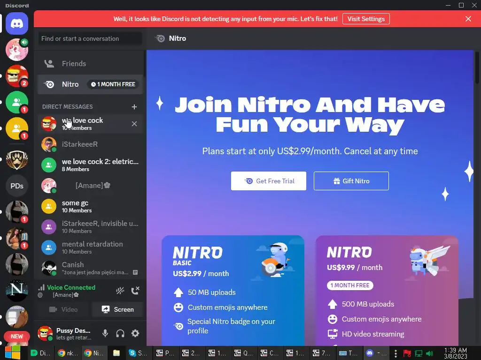The image size is (481, 360).
Task: Click the NEW unread indicator pill
Action: point(17,337)
